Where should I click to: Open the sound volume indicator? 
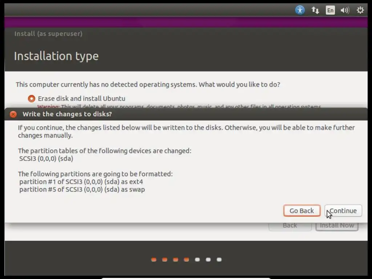coord(345,10)
